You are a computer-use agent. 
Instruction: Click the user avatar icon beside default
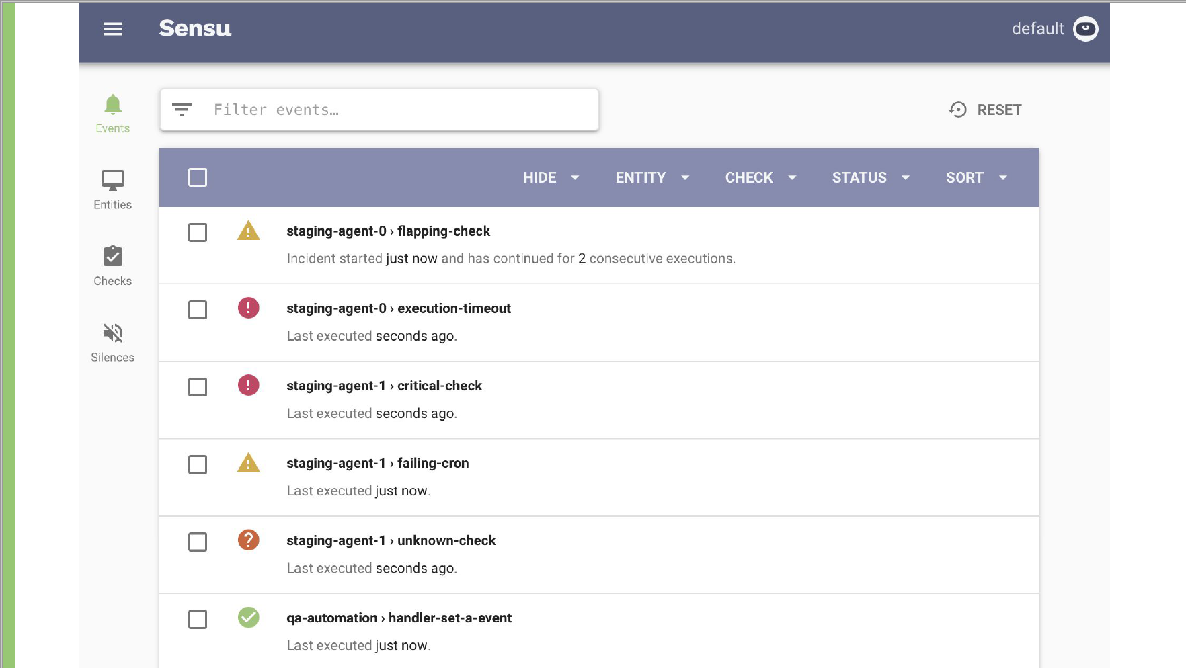coord(1085,29)
